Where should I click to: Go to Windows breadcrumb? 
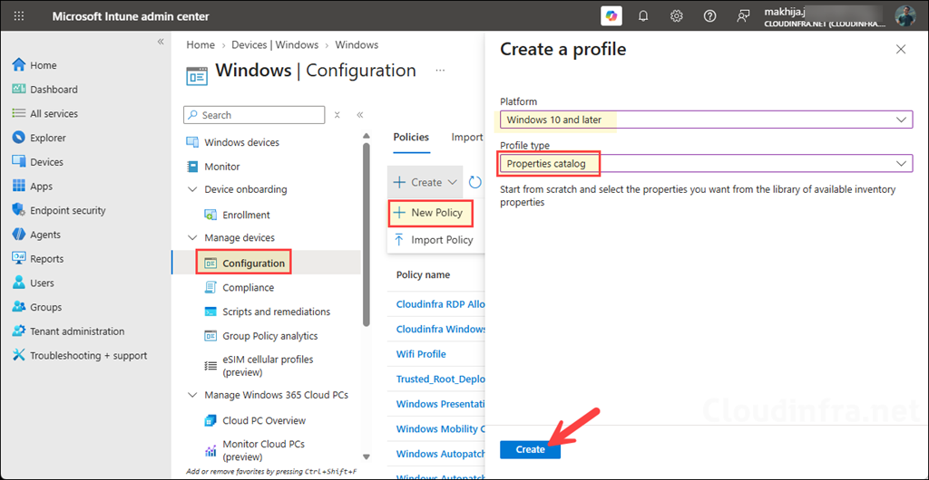pyautogui.click(x=357, y=45)
